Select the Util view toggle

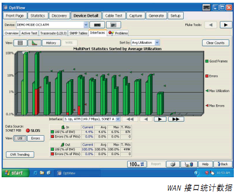pos(20,138)
